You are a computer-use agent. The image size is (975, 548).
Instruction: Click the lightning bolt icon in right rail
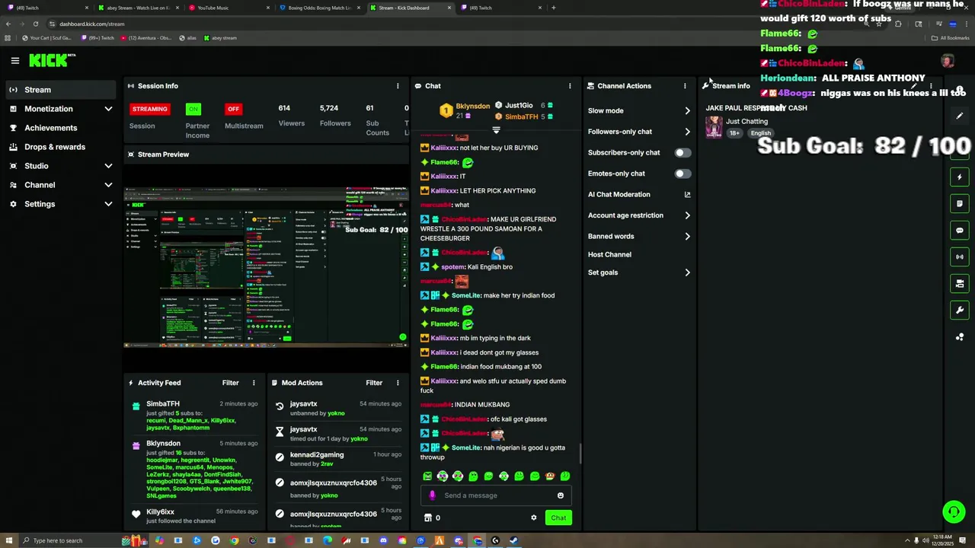(x=960, y=177)
